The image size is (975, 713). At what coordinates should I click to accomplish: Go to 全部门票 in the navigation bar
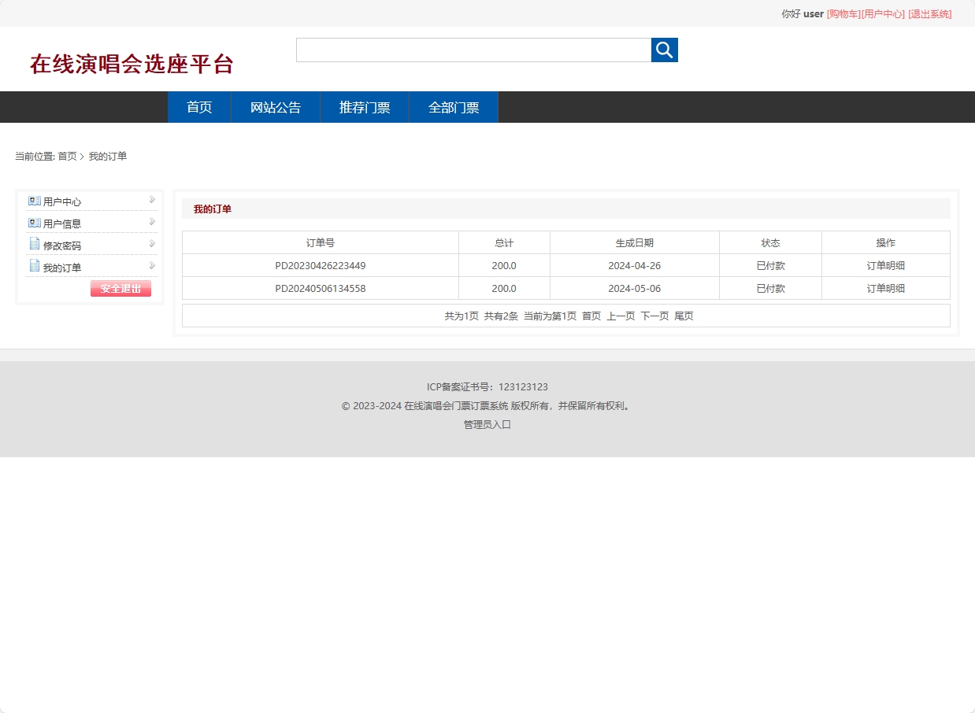pyautogui.click(x=453, y=107)
